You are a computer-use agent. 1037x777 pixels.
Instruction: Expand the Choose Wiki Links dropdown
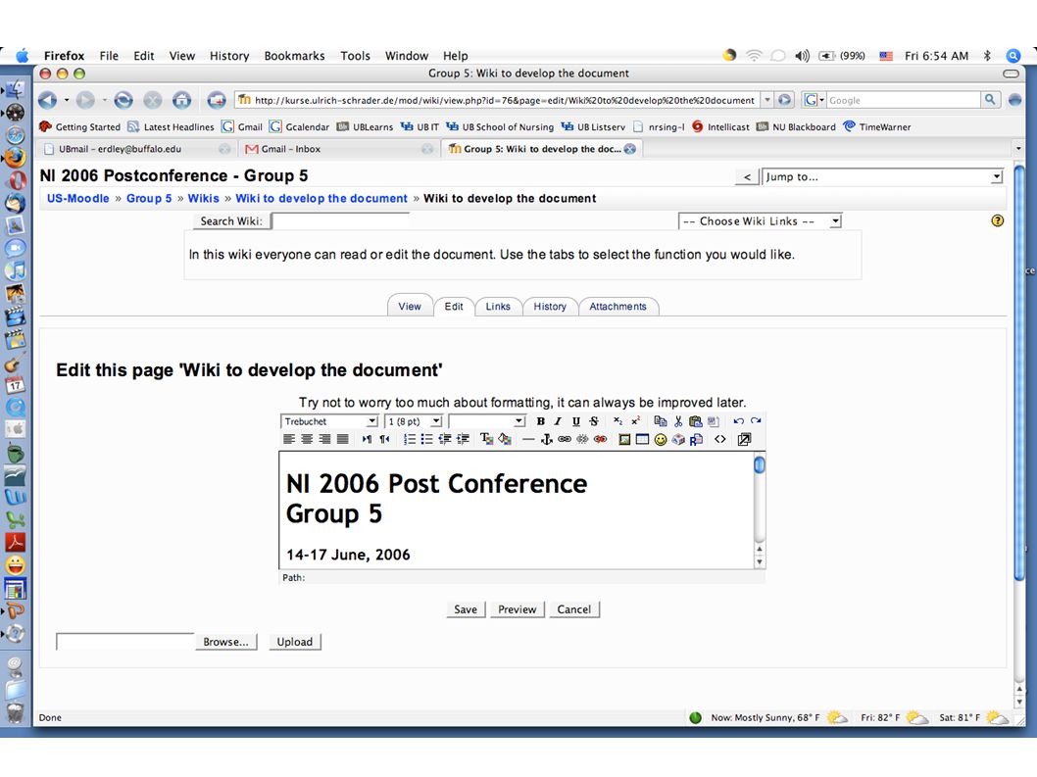point(760,220)
